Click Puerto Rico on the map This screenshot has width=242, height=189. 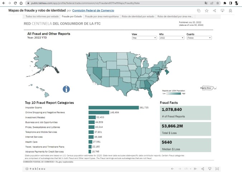(x=207, y=88)
